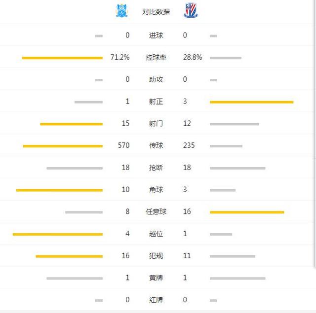The height and width of the screenshot is (313, 316).
Task: Click the 控球率 stat label
Action: (x=156, y=58)
